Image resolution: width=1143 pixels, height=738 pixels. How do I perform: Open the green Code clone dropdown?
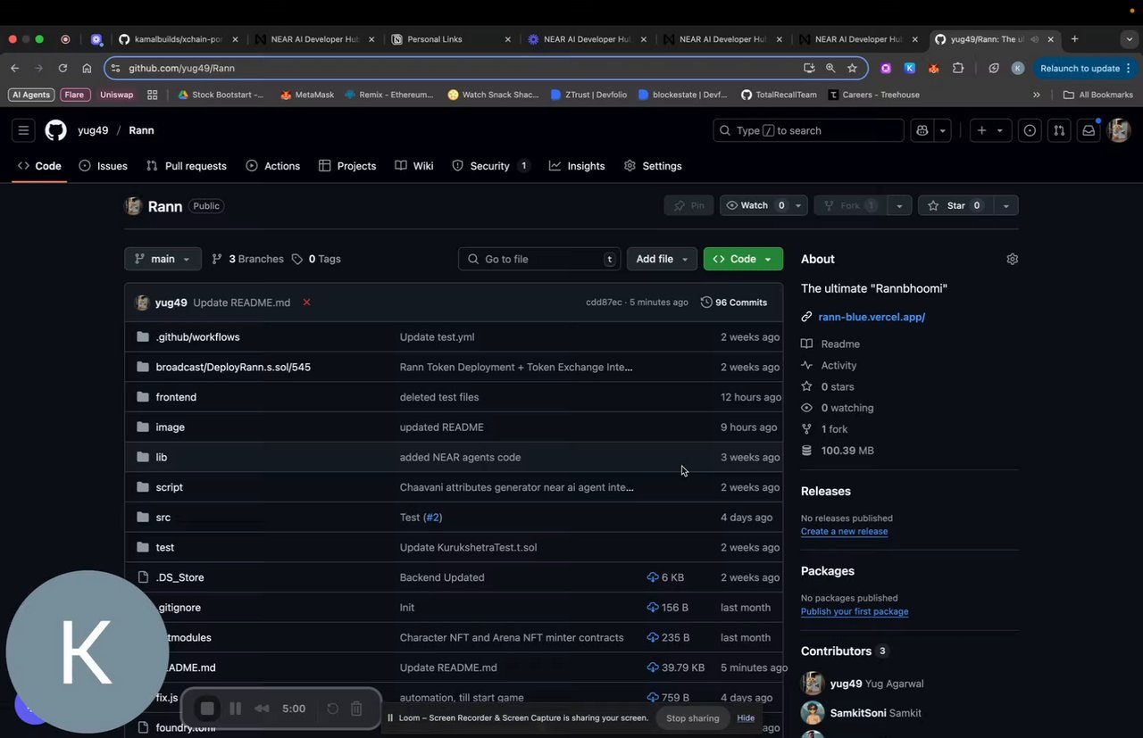point(743,259)
